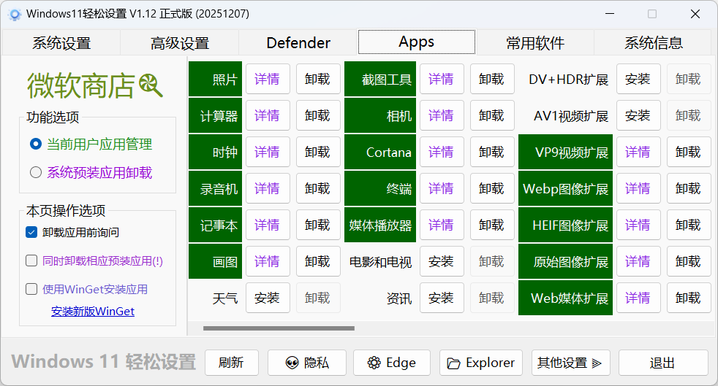Uninstall Web媒体扩展

tap(688, 298)
